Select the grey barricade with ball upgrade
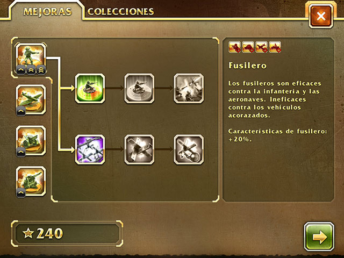 tap(189, 149)
